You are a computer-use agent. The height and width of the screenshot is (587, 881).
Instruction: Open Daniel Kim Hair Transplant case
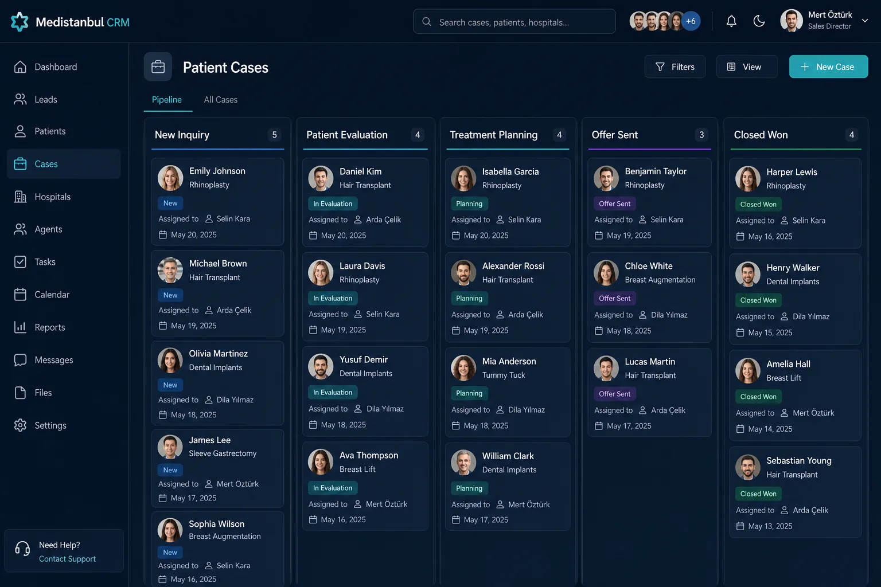(x=365, y=202)
